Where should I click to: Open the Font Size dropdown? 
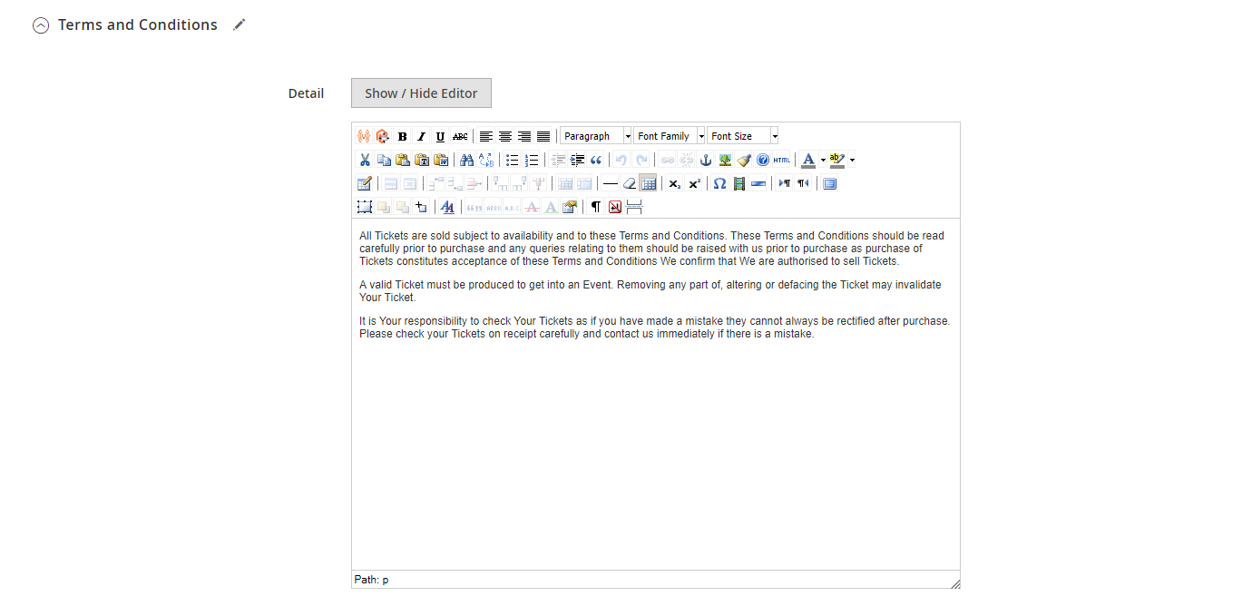pyautogui.click(x=742, y=136)
